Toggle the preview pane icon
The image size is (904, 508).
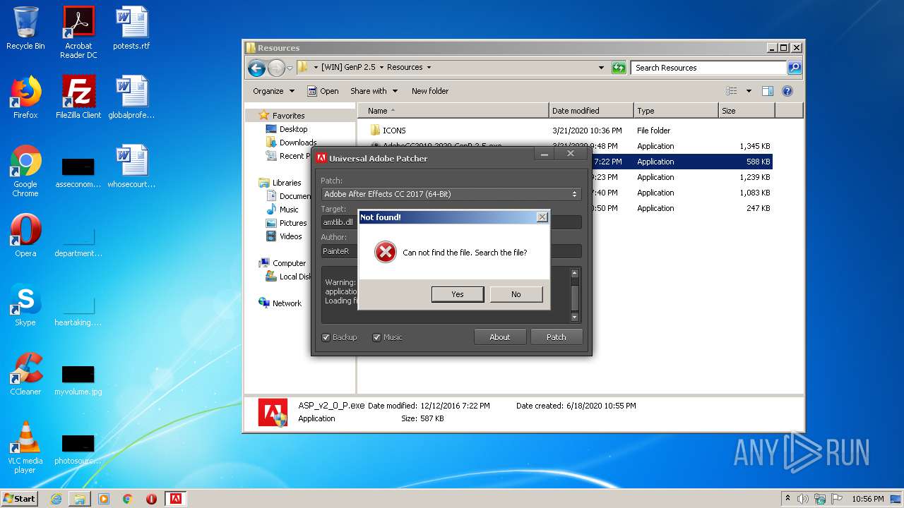tap(768, 91)
